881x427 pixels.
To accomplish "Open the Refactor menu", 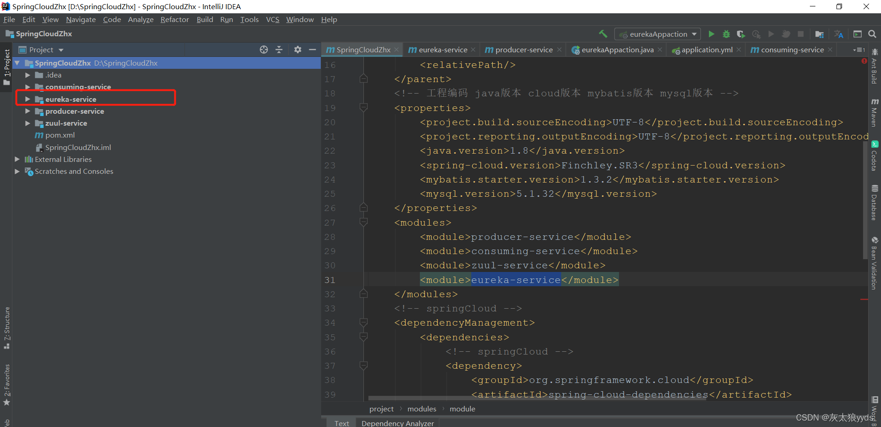I will pyautogui.click(x=174, y=19).
